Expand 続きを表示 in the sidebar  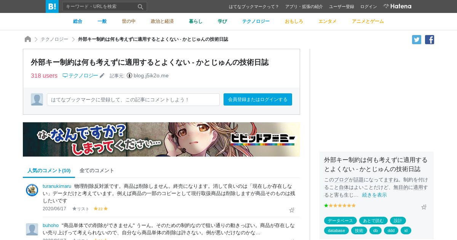374,195
